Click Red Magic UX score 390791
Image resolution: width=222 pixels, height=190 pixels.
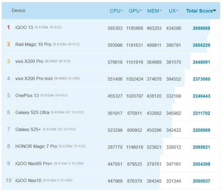(x=174, y=45)
